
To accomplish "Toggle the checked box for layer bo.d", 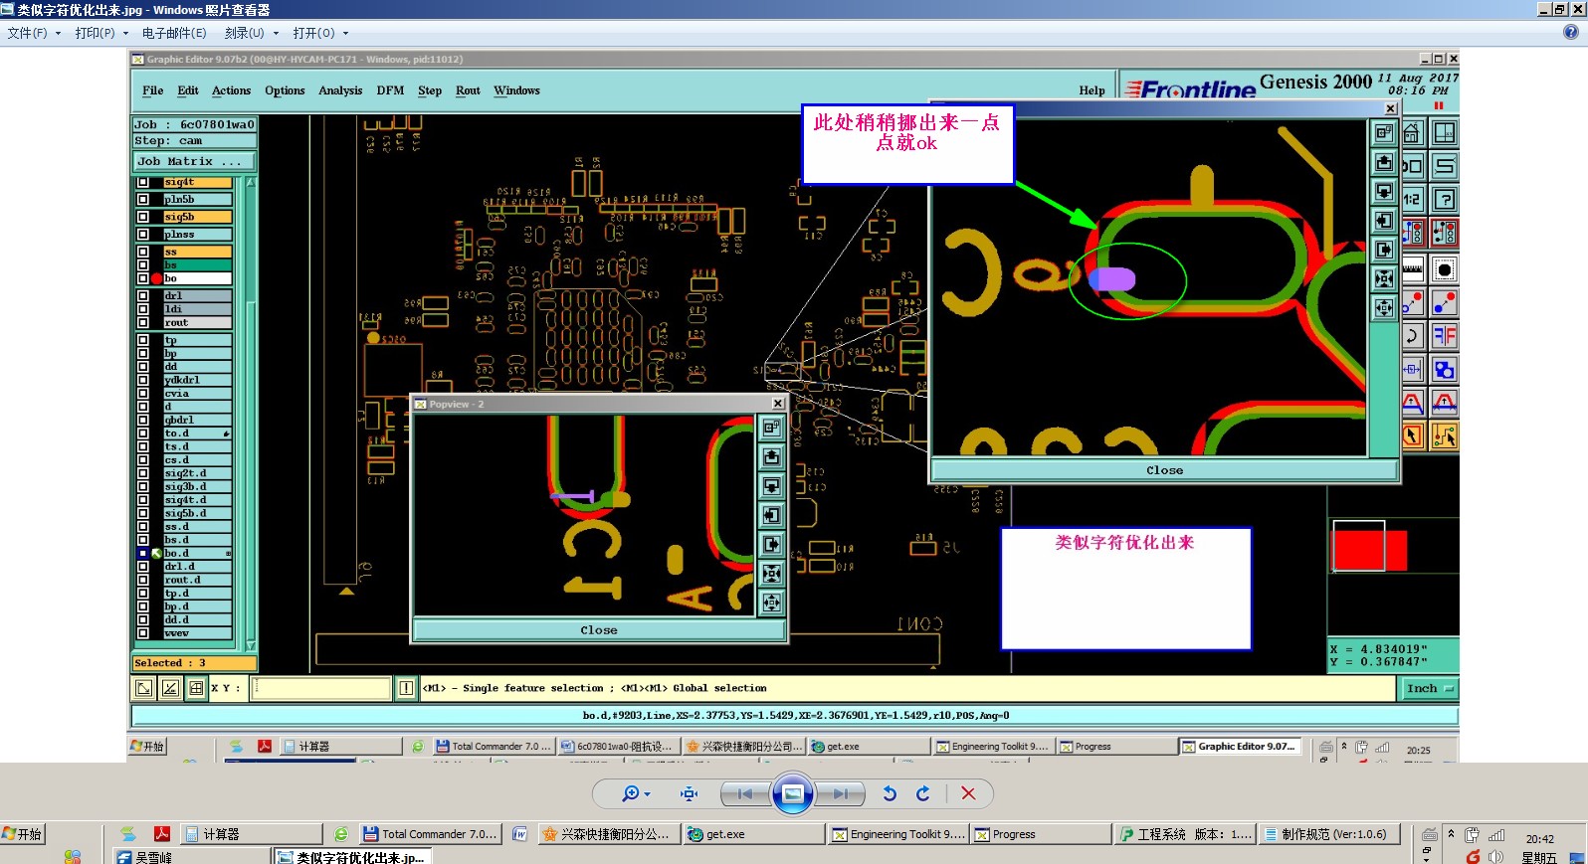I will (143, 553).
